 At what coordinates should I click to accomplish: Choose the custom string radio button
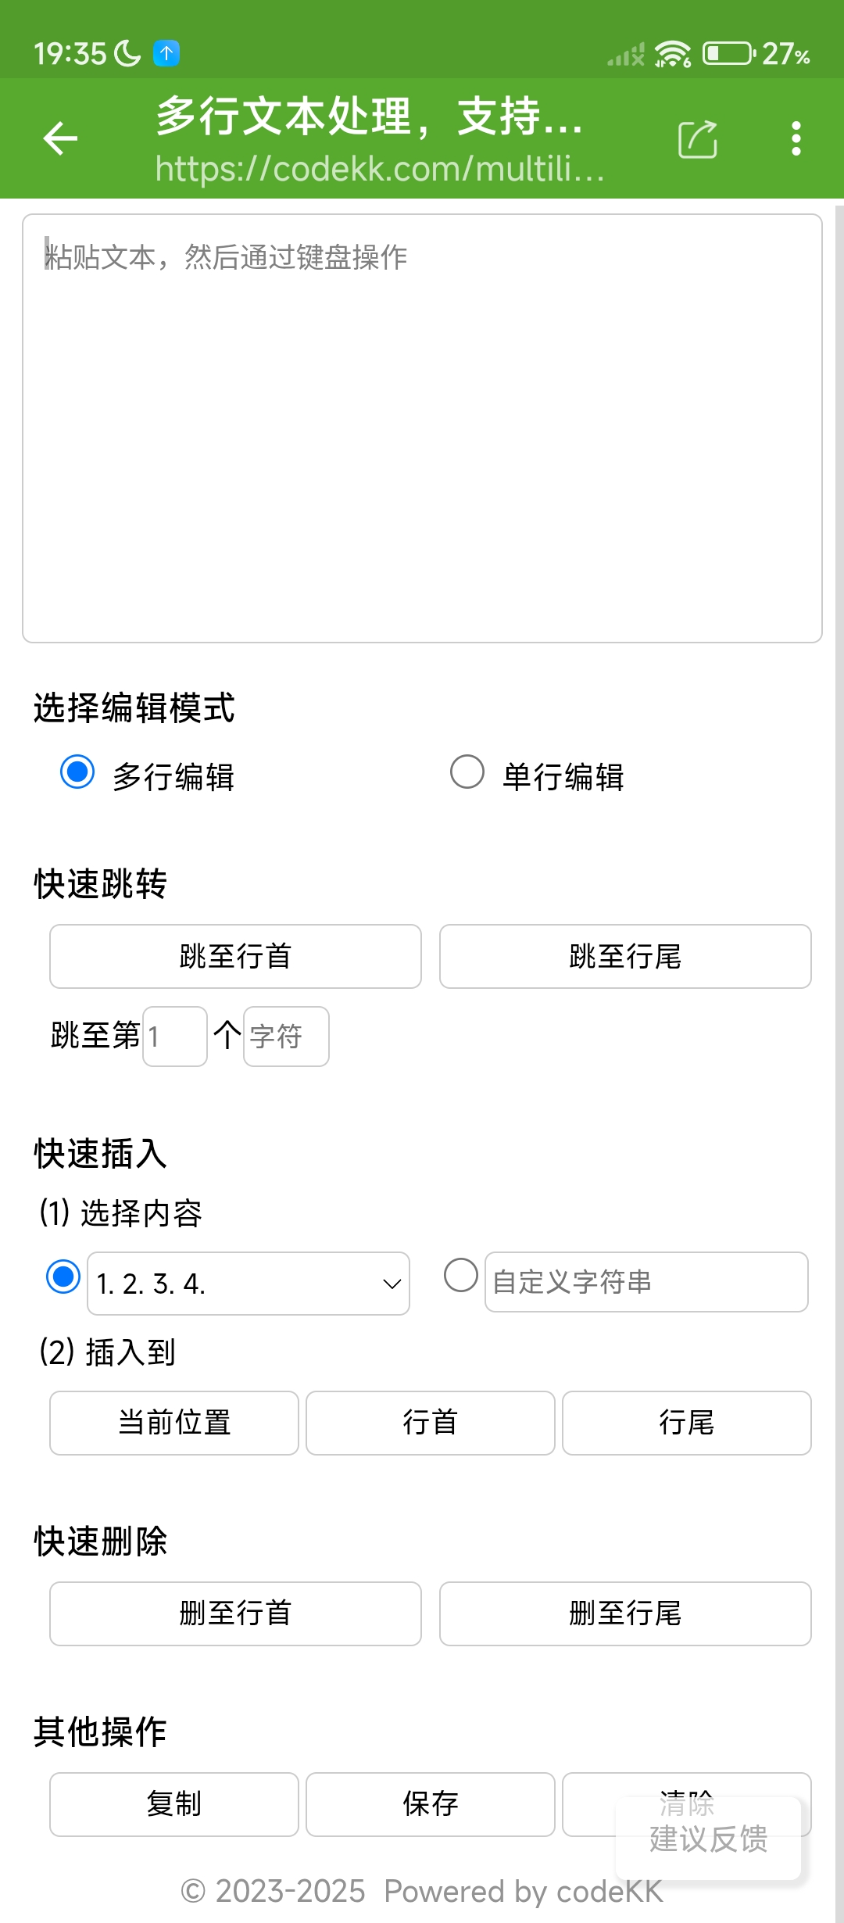461,1276
